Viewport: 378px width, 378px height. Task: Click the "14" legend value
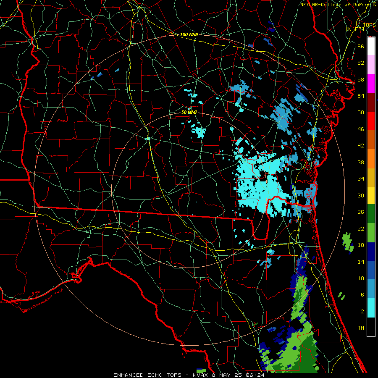coord(361,262)
